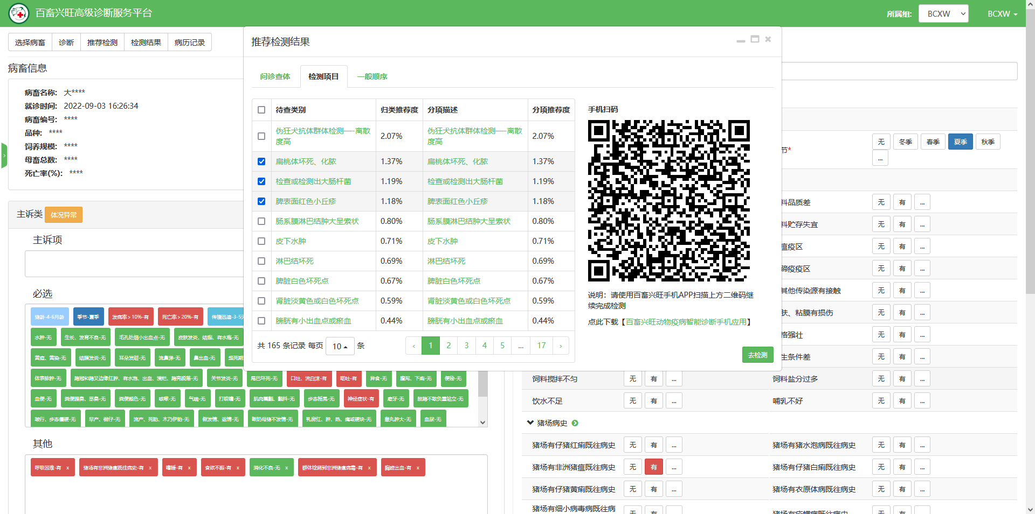Viewport: 1035px width, 514px height.
Task: Toggle the select-all checkbox in table header
Action: click(261, 110)
